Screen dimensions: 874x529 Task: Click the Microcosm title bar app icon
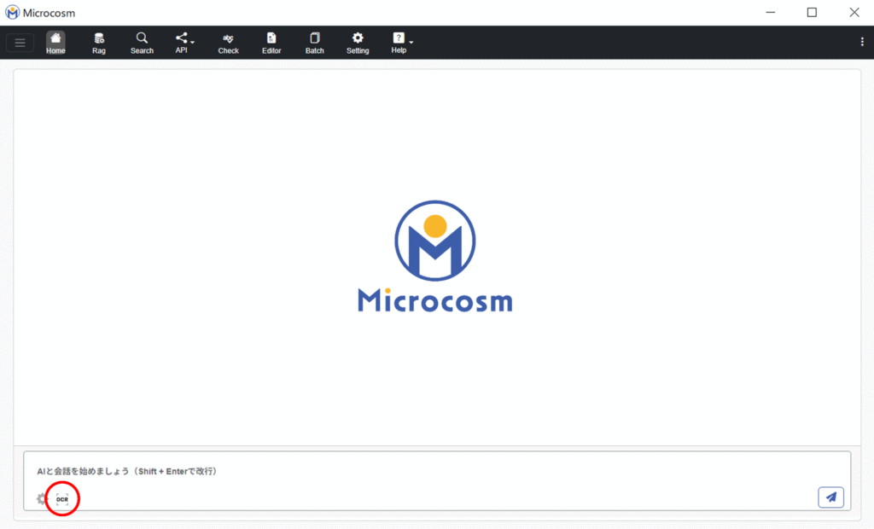coord(13,13)
